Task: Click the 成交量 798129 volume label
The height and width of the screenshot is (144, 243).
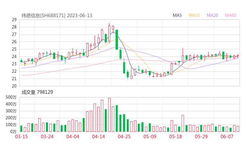Action: pos(37,92)
